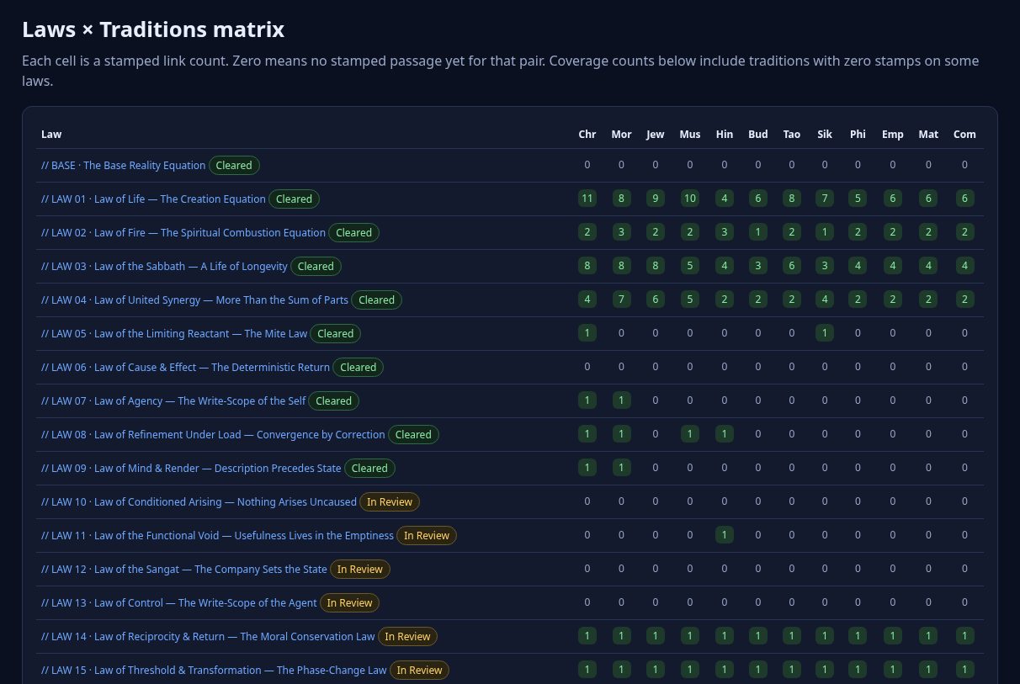Open LAW 05 Law of the Limiting Reactant link

pyautogui.click(x=174, y=334)
